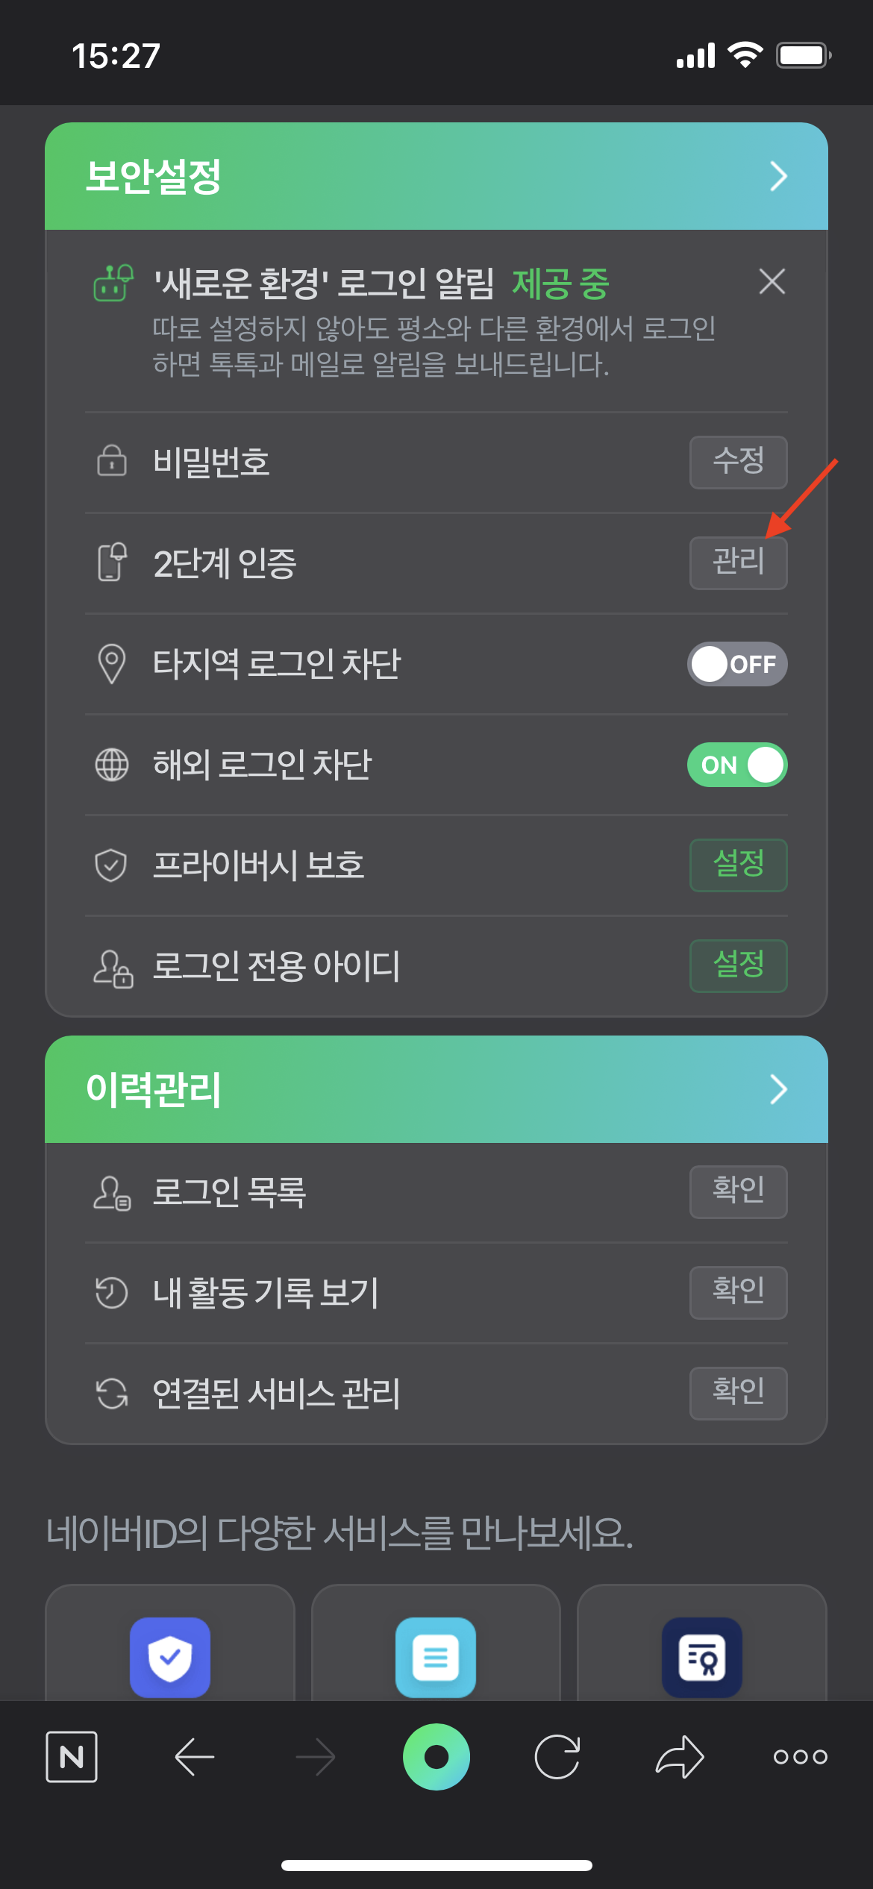Click 관리 button for 2단계 인증
The image size is (873, 1889).
738,563
